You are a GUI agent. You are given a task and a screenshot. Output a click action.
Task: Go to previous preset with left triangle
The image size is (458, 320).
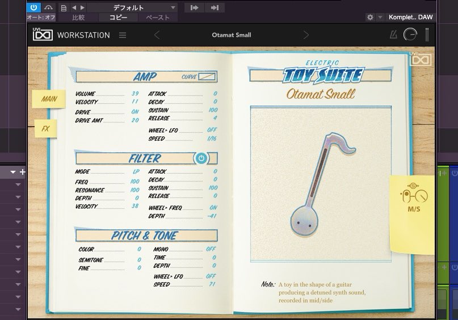coord(74,7)
